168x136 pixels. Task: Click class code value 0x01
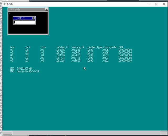106,55
